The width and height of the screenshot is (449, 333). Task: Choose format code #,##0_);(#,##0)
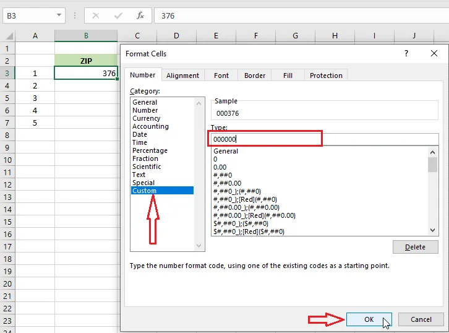(x=320, y=191)
